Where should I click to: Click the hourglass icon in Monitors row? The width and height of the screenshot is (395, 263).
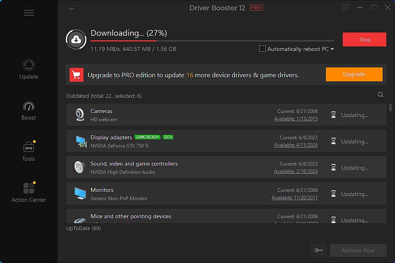[333, 194]
